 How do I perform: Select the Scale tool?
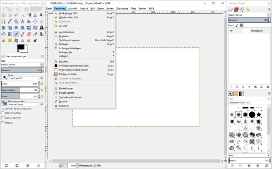tap(10, 28)
